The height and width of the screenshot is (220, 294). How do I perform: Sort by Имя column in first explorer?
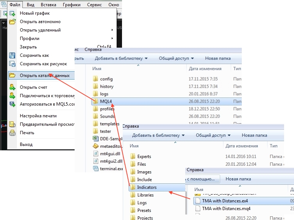(97, 69)
